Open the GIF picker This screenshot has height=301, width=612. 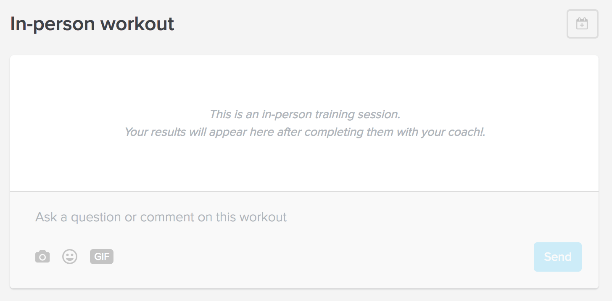tap(102, 257)
